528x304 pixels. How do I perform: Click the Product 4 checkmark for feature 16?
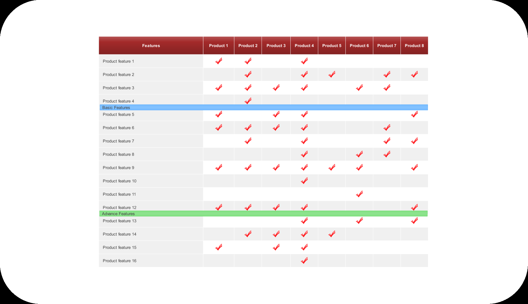pos(304,261)
